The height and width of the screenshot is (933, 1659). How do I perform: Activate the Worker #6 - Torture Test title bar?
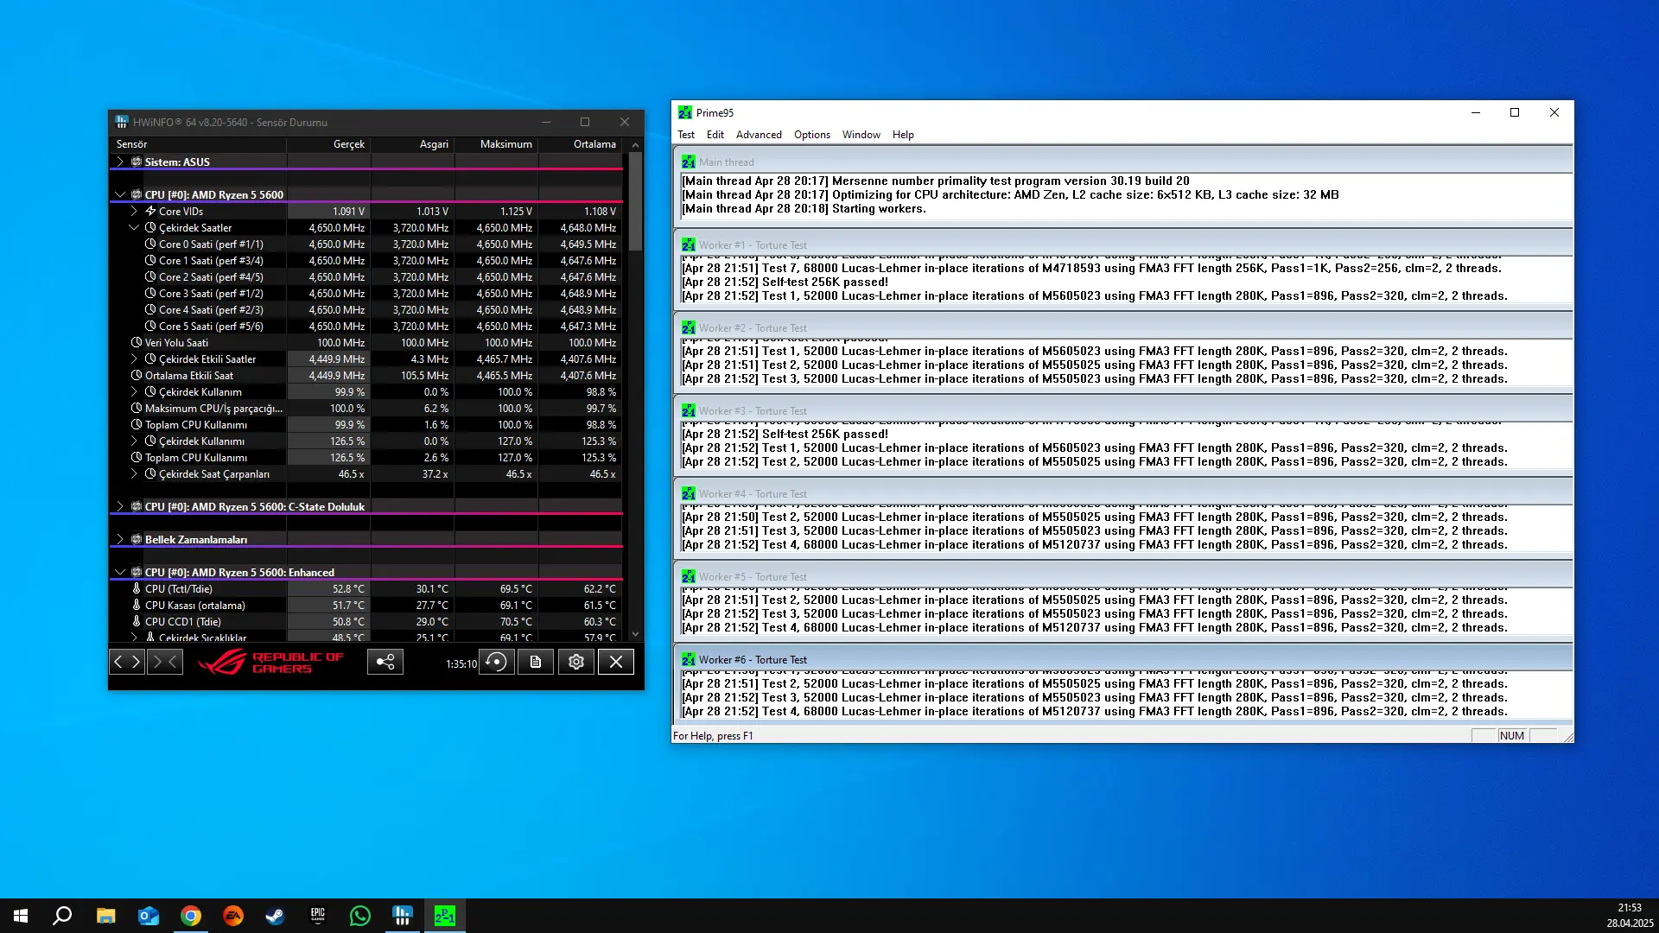click(x=1122, y=659)
